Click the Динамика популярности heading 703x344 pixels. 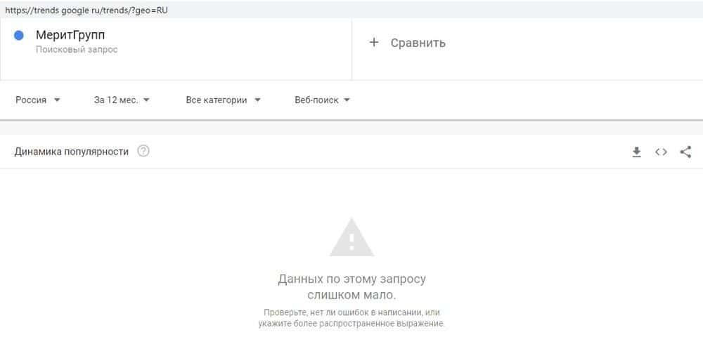pyautogui.click(x=71, y=152)
